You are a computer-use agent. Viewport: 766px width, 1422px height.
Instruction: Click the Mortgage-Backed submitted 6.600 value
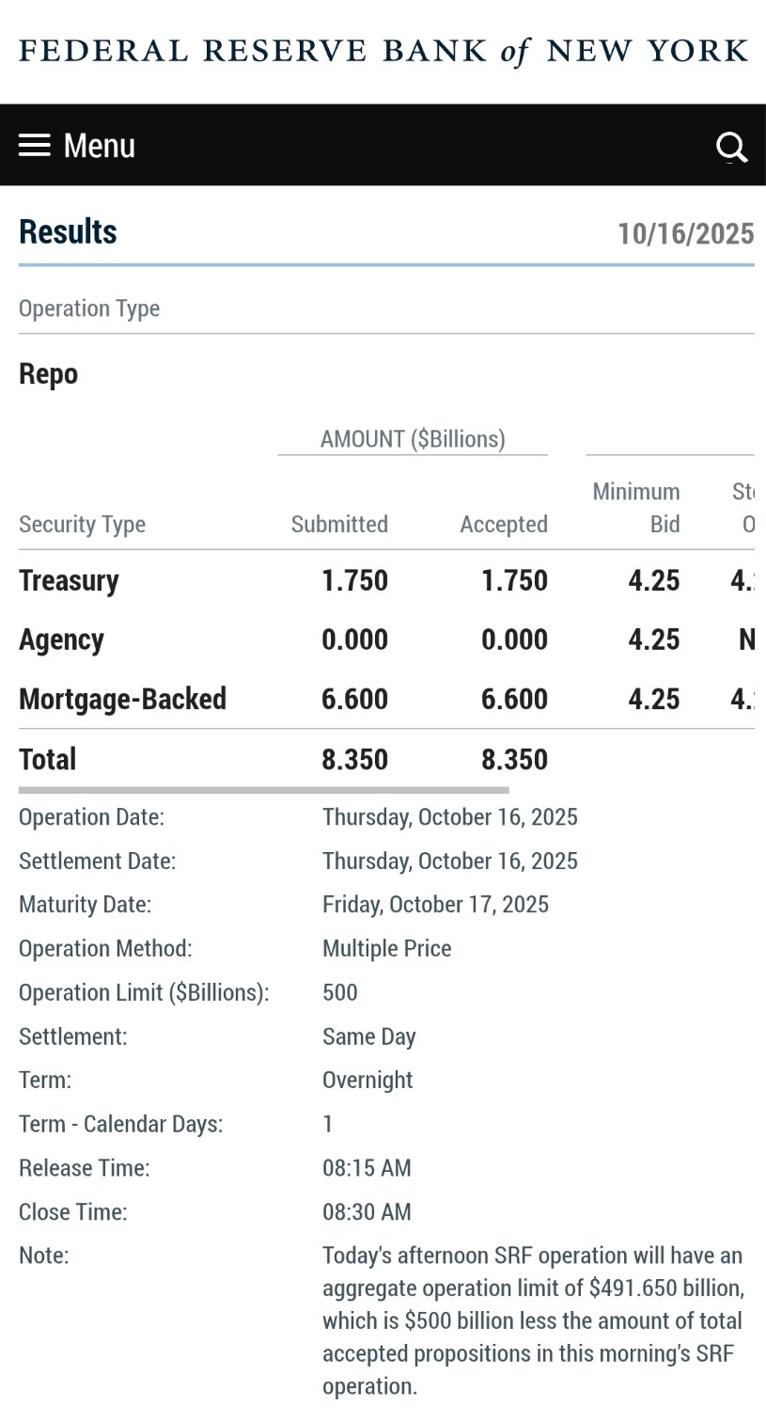pyautogui.click(x=354, y=699)
